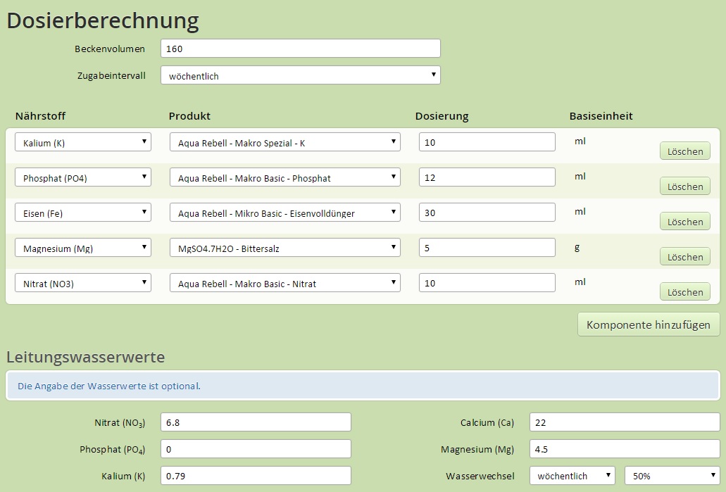Open the Wasserwechsel 50% dropdown
This screenshot has width=726, height=492.
pos(672,476)
